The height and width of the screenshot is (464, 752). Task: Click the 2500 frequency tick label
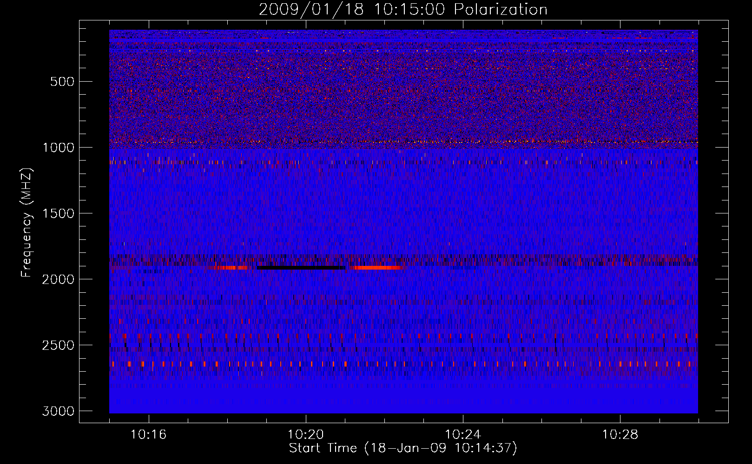(x=58, y=345)
